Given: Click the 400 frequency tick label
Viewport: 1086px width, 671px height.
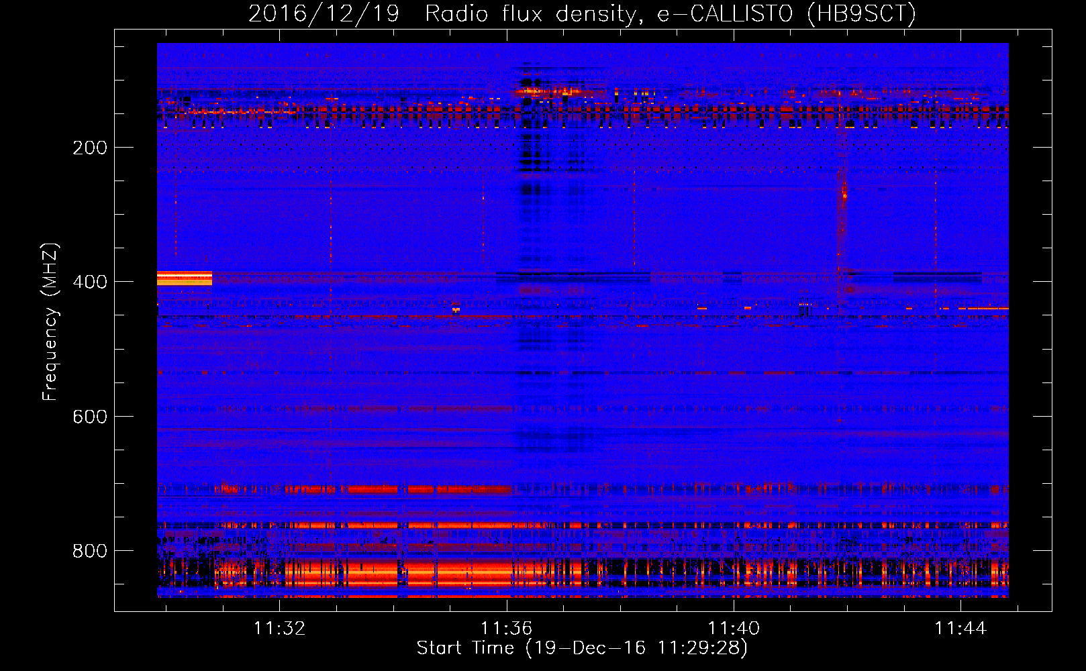Looking at the screenshot, I should click(x=90, y=282).
